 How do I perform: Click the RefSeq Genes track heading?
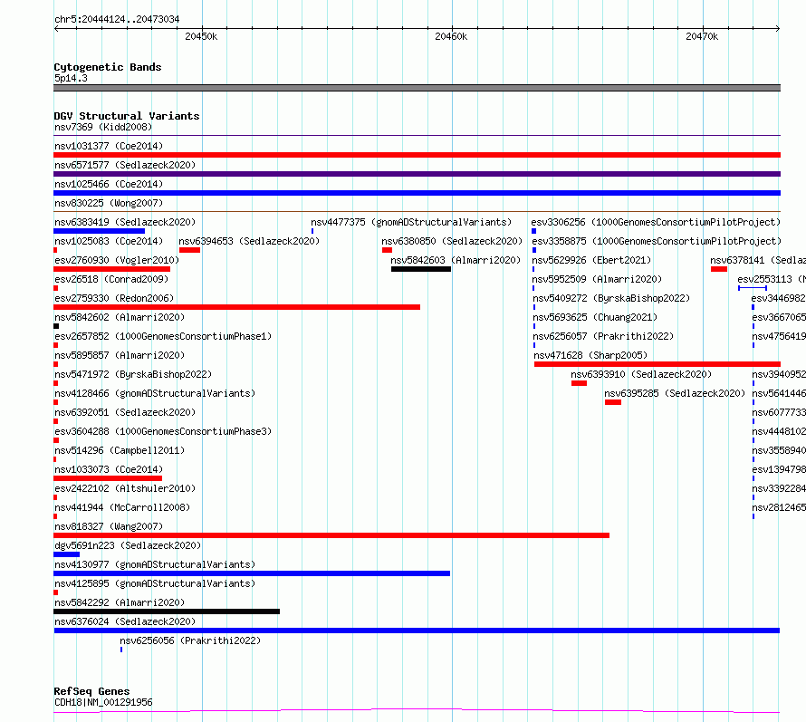coord(91,692)
